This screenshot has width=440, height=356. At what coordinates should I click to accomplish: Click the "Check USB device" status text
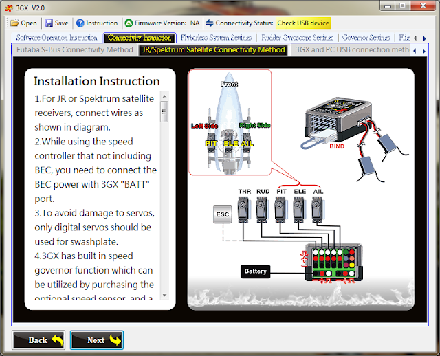303,23
